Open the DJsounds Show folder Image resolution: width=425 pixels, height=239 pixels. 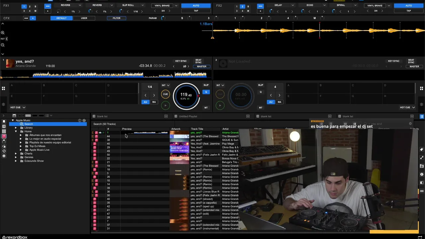point(34,161)
